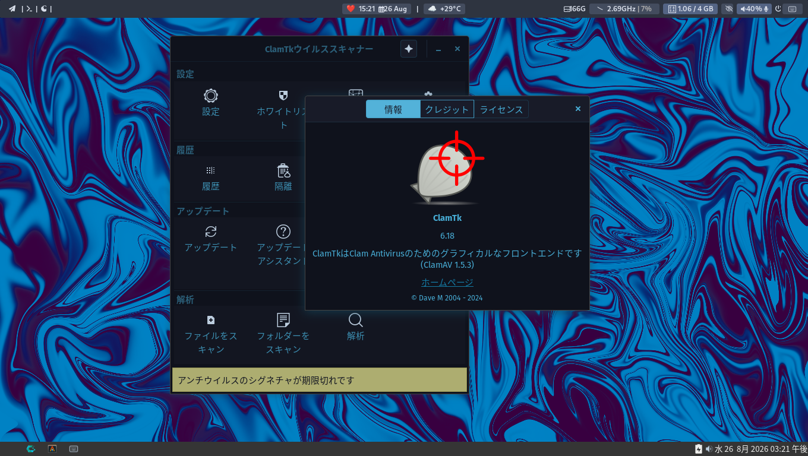Close the ClamTkウイルススキャナー main window

[x=457, y=49]
